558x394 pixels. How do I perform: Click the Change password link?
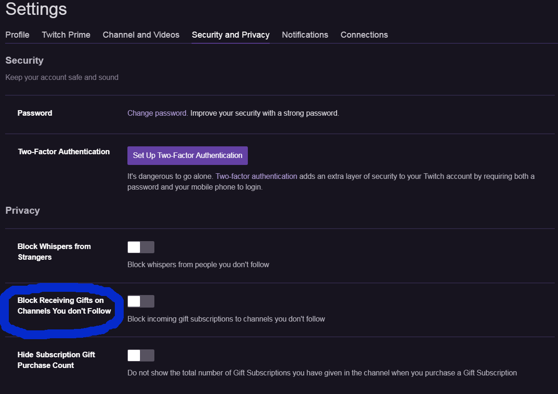coord(158,113)
